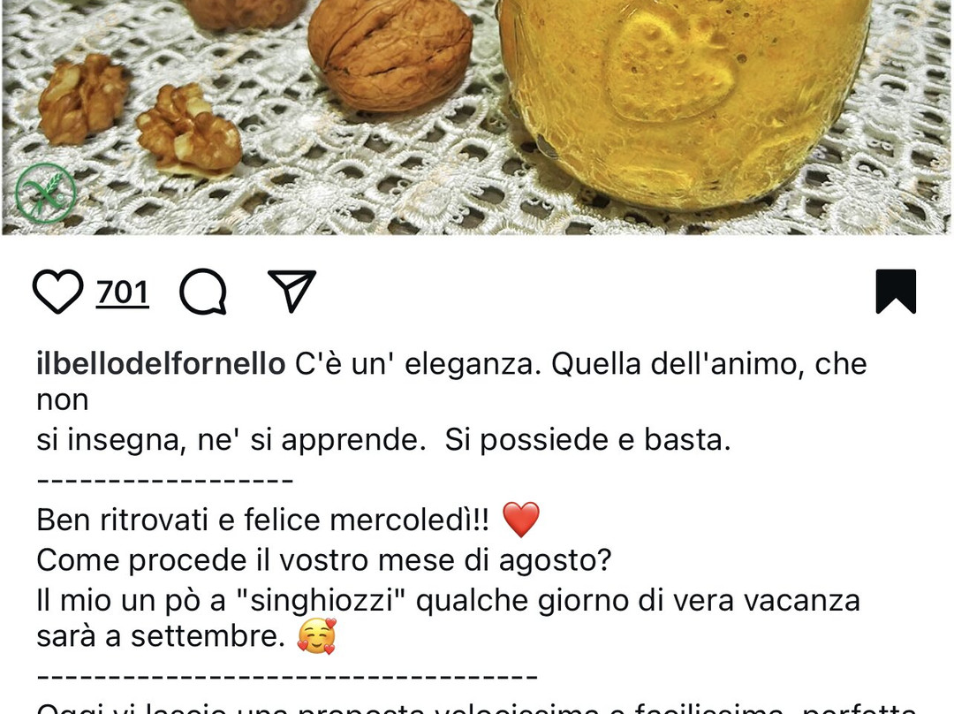Click the long dashed separator below settembre line
Viewport: 954px width, 714px height.
click(286, 676)
